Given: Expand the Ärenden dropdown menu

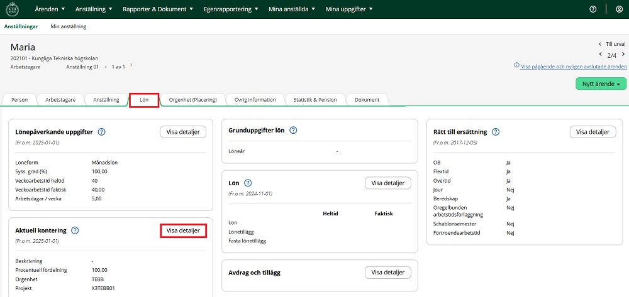Looking at the screenshot, I should coord(50,9).
